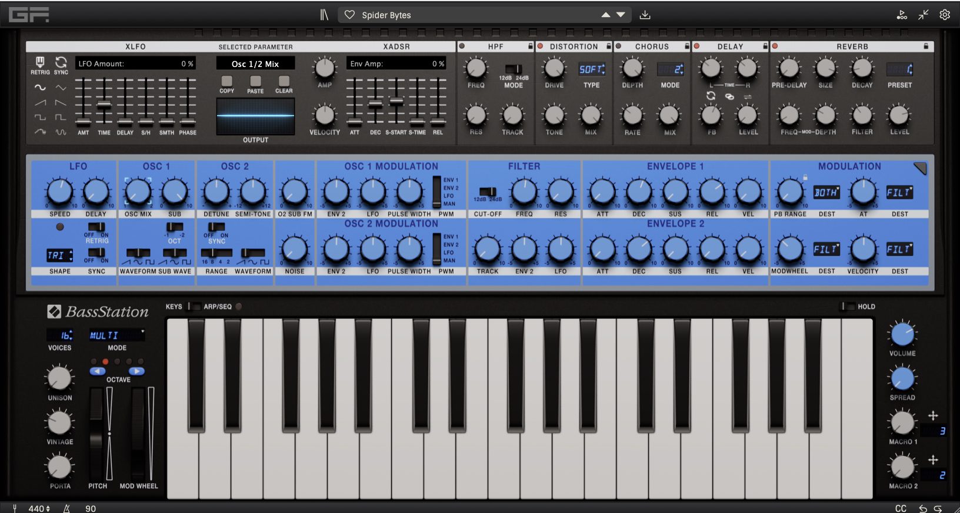Viewport: 960px width, 513px height.
Task: Select the next preset with the down arrow
Action: [621, 15]
